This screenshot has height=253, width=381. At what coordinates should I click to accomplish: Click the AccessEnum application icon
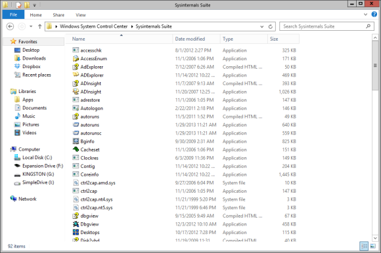pos(76,58)
